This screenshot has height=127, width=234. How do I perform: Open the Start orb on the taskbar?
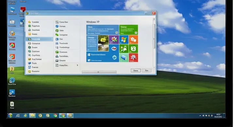[10, 115]
